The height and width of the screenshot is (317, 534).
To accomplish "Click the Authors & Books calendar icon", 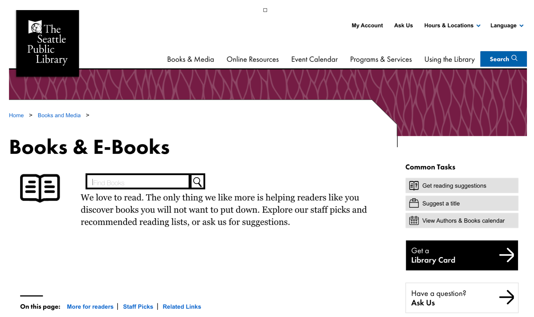I will click(x=414, y=221).
